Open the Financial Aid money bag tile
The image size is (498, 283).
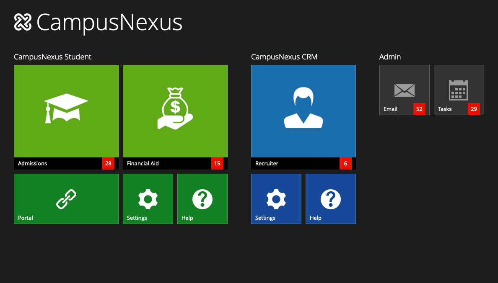tap(175, 117)
